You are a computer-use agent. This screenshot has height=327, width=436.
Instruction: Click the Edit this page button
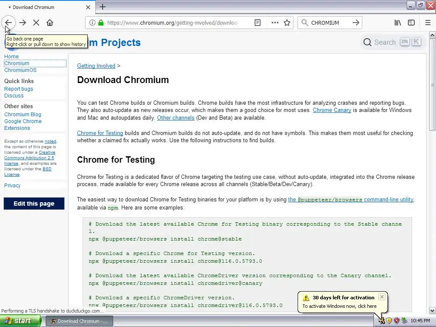click(34, 204)
